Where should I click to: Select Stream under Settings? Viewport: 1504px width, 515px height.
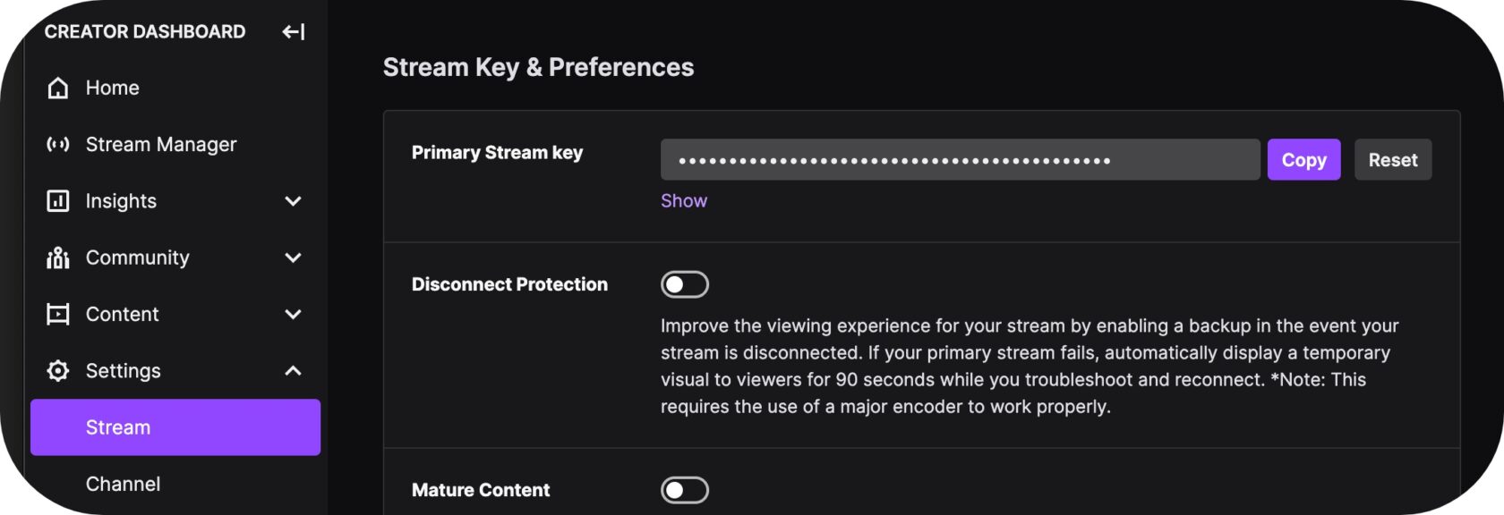[x=117, y=427]
